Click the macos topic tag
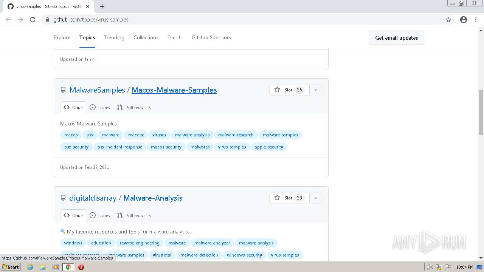 point(71,135)
